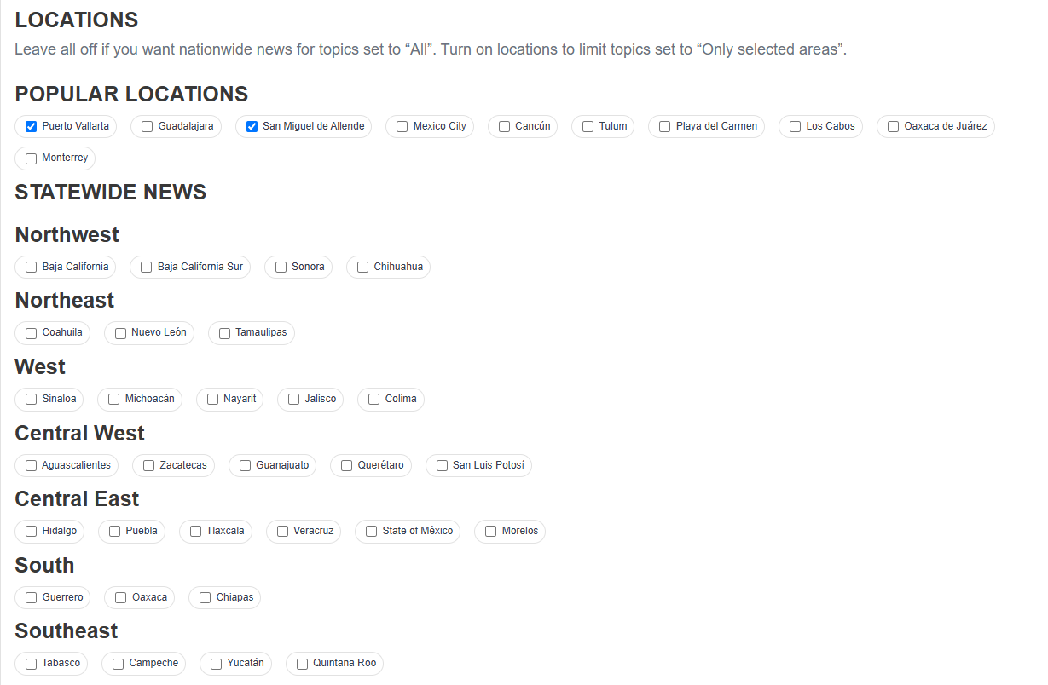Select Chiapas under South region
This screenshot has width=1048, height=685.
coord(206,598)
